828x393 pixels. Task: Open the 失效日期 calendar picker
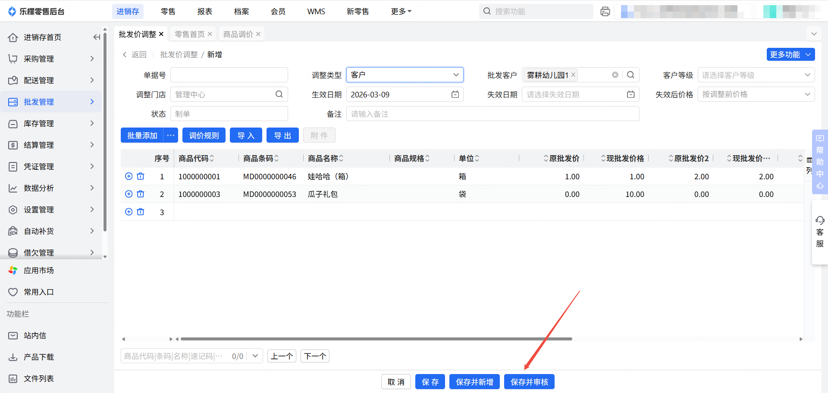point(630,94)
